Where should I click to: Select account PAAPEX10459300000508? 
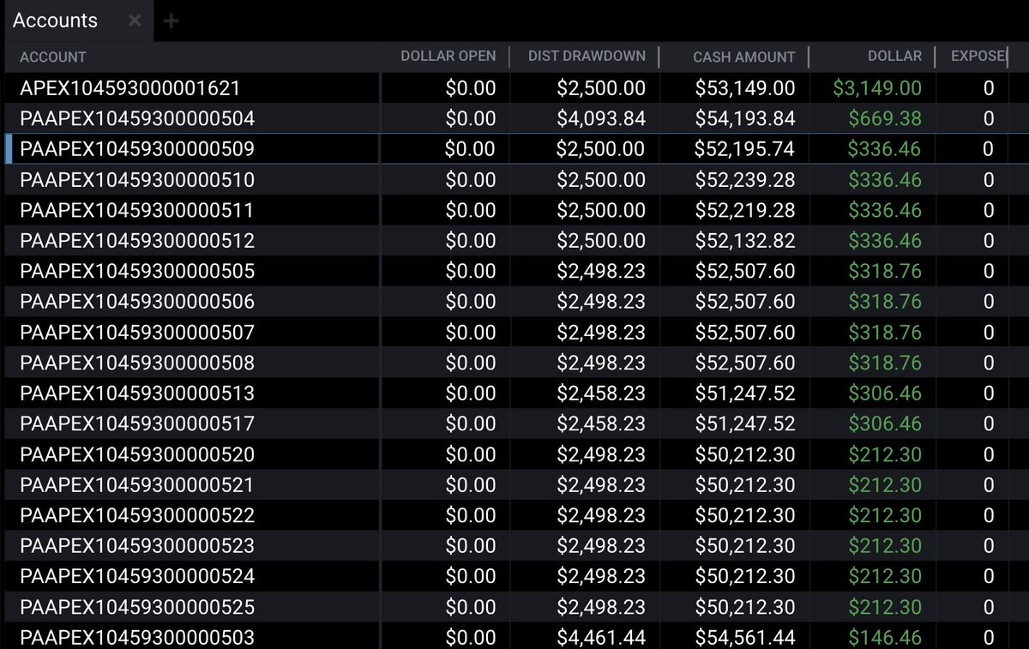pos(137,364)
